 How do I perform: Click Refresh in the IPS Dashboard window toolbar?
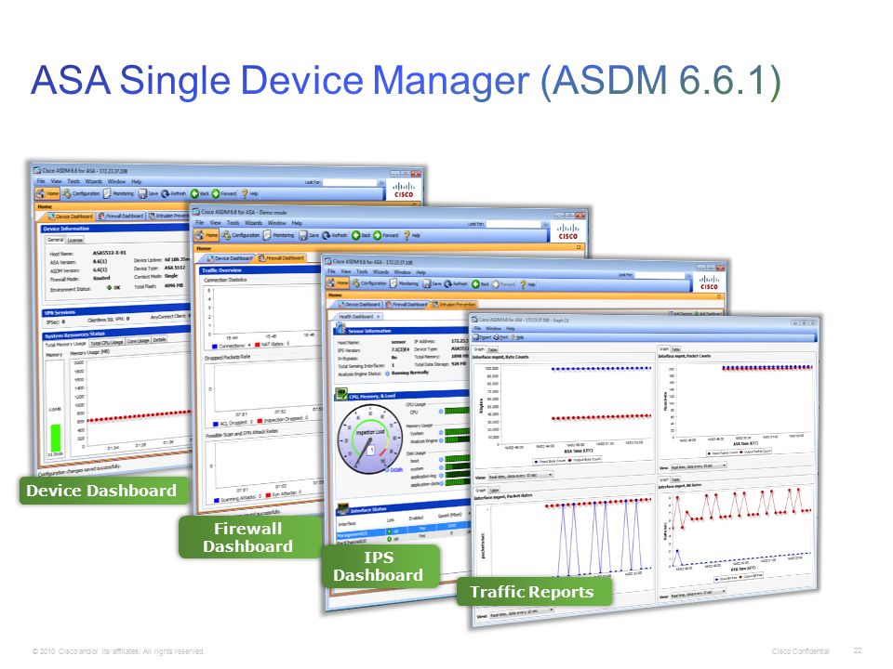pos(456,283)
